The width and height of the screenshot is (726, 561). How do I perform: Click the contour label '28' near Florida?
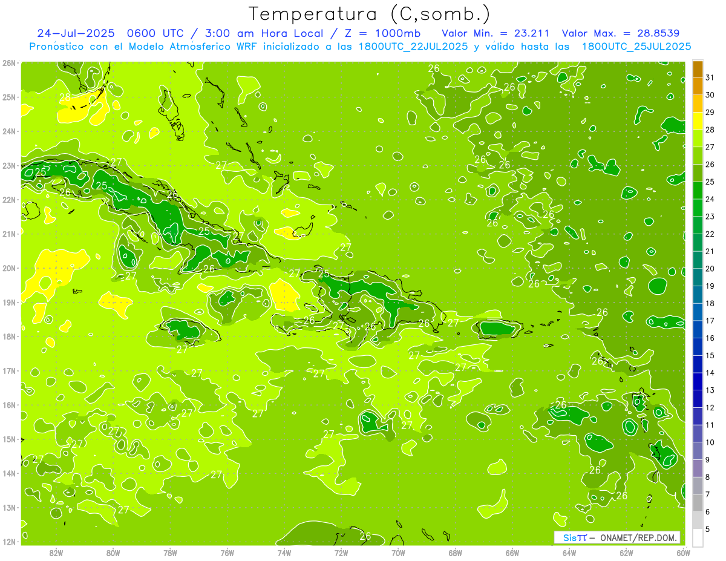click(x=65, y=96)
